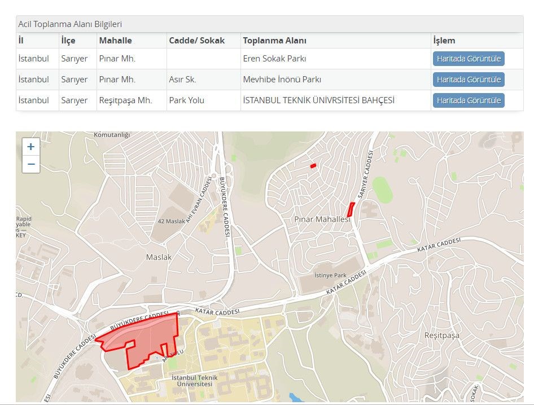Select the small red marker northwest of Pınar Mahallesi
Screen dimensions: 534x405
tap(313, 165)
